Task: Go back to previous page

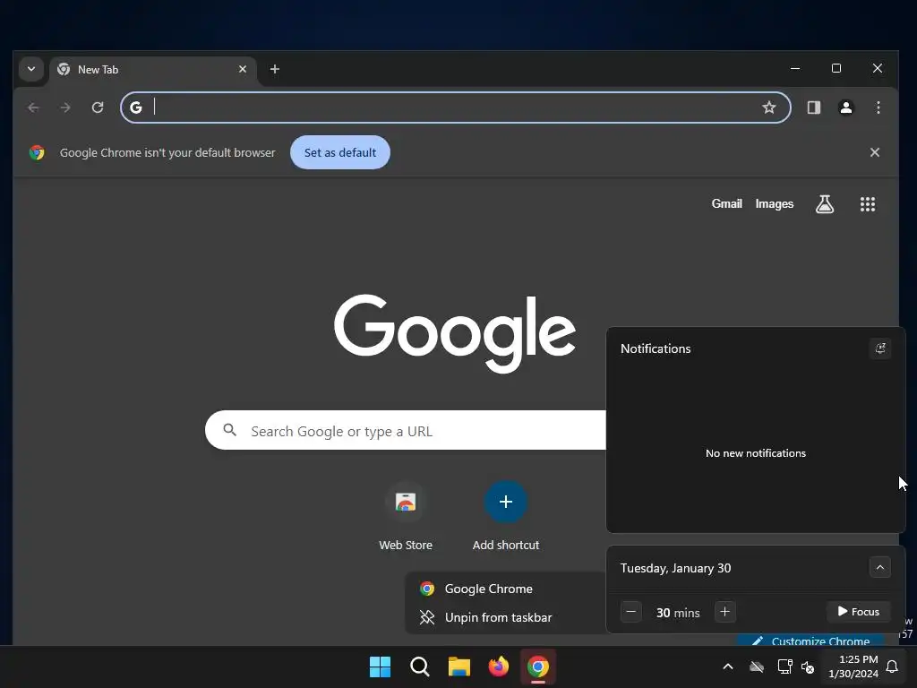Action: tap(33, 107)
